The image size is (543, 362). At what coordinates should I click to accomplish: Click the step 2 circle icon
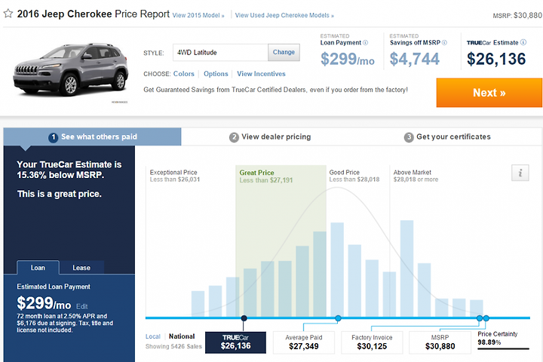234,137
